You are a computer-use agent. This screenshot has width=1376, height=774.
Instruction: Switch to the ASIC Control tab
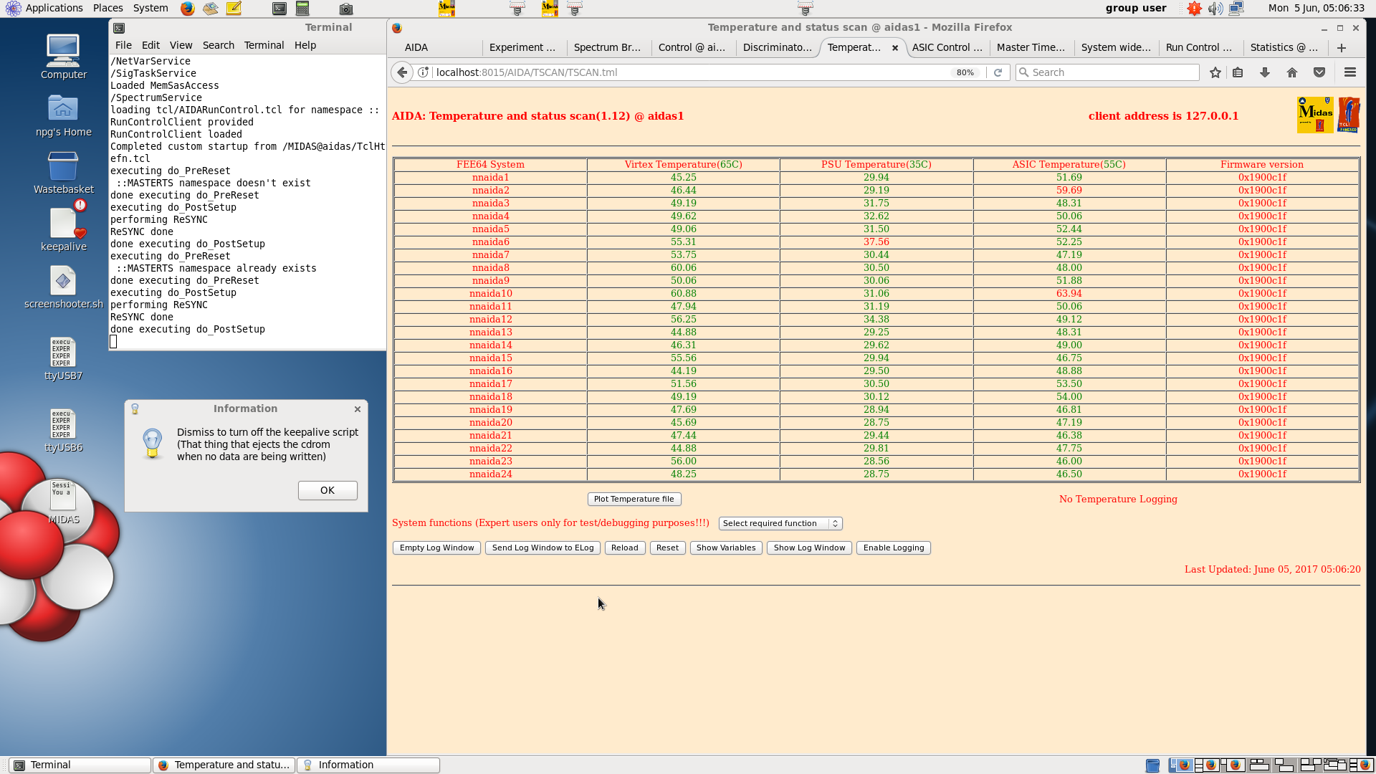tap(946, 47)
